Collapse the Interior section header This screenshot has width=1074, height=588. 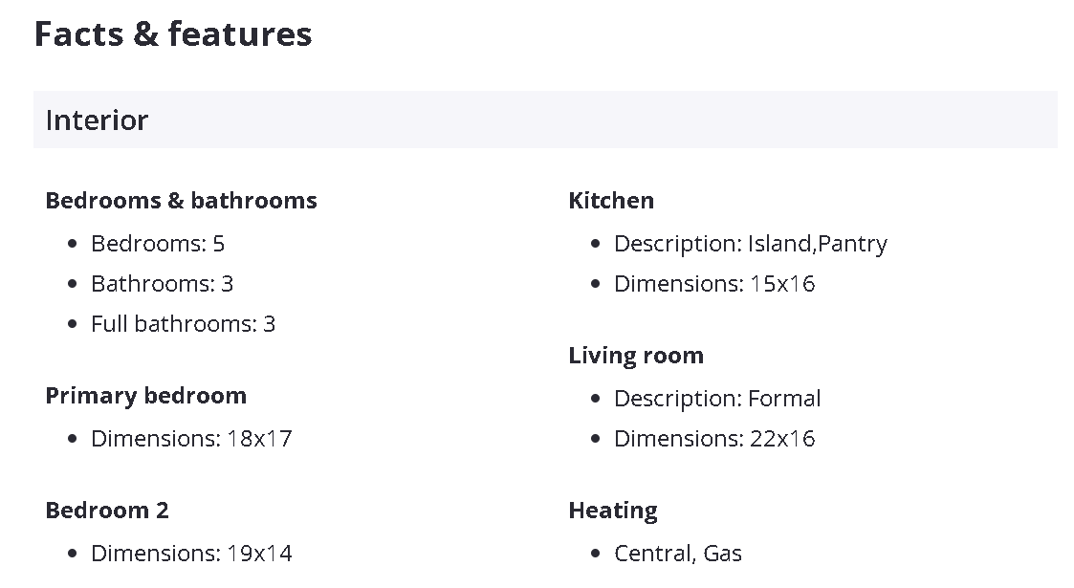coord(545,120)
